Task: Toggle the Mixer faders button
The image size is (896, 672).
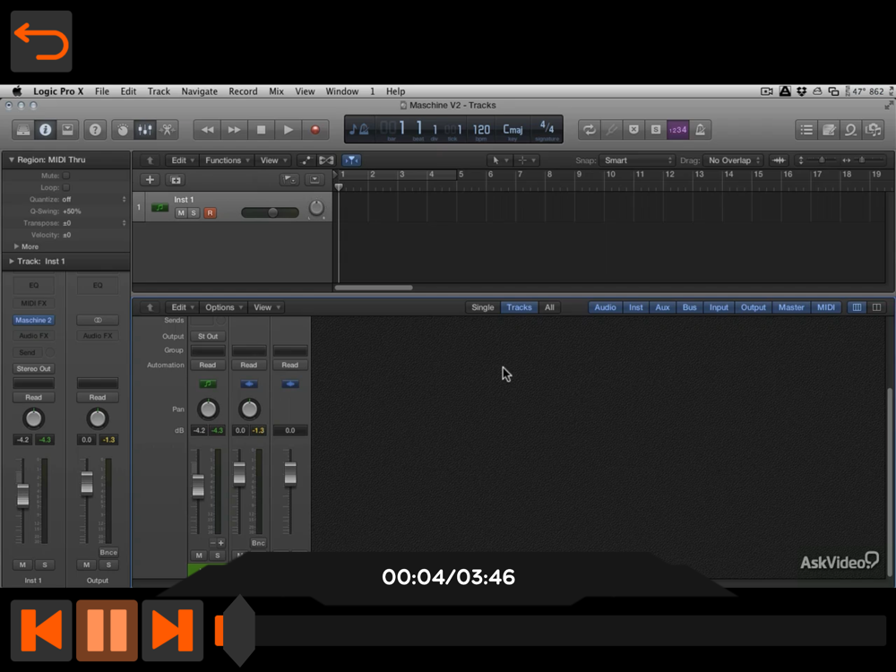Action: (144, 130)
